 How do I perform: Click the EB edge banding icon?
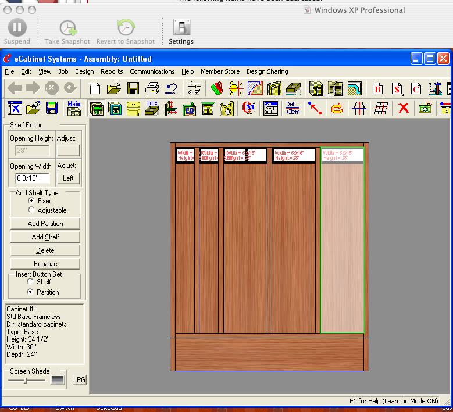pyautogui.click(x=189, y=109)
